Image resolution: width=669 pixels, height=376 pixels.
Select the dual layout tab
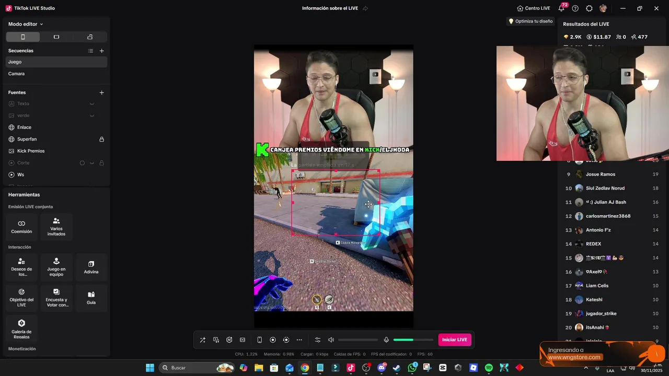click(x=90, y=37)
